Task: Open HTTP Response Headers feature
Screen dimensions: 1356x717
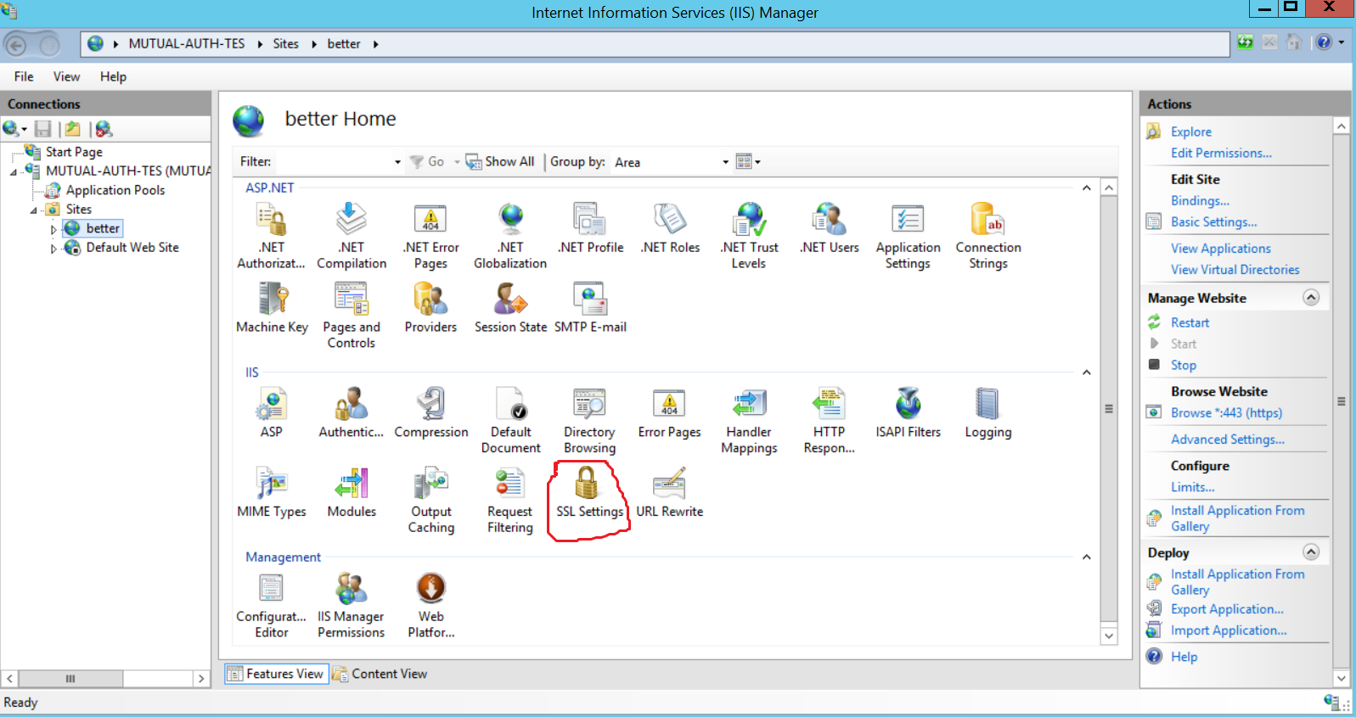Action: point(829,421)
